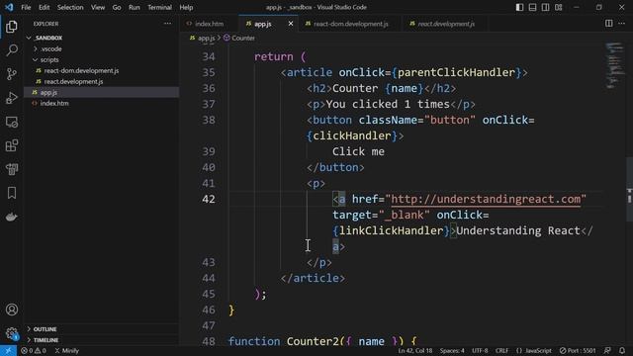
Task: Open the Run menu
Action: click(135, 7)
